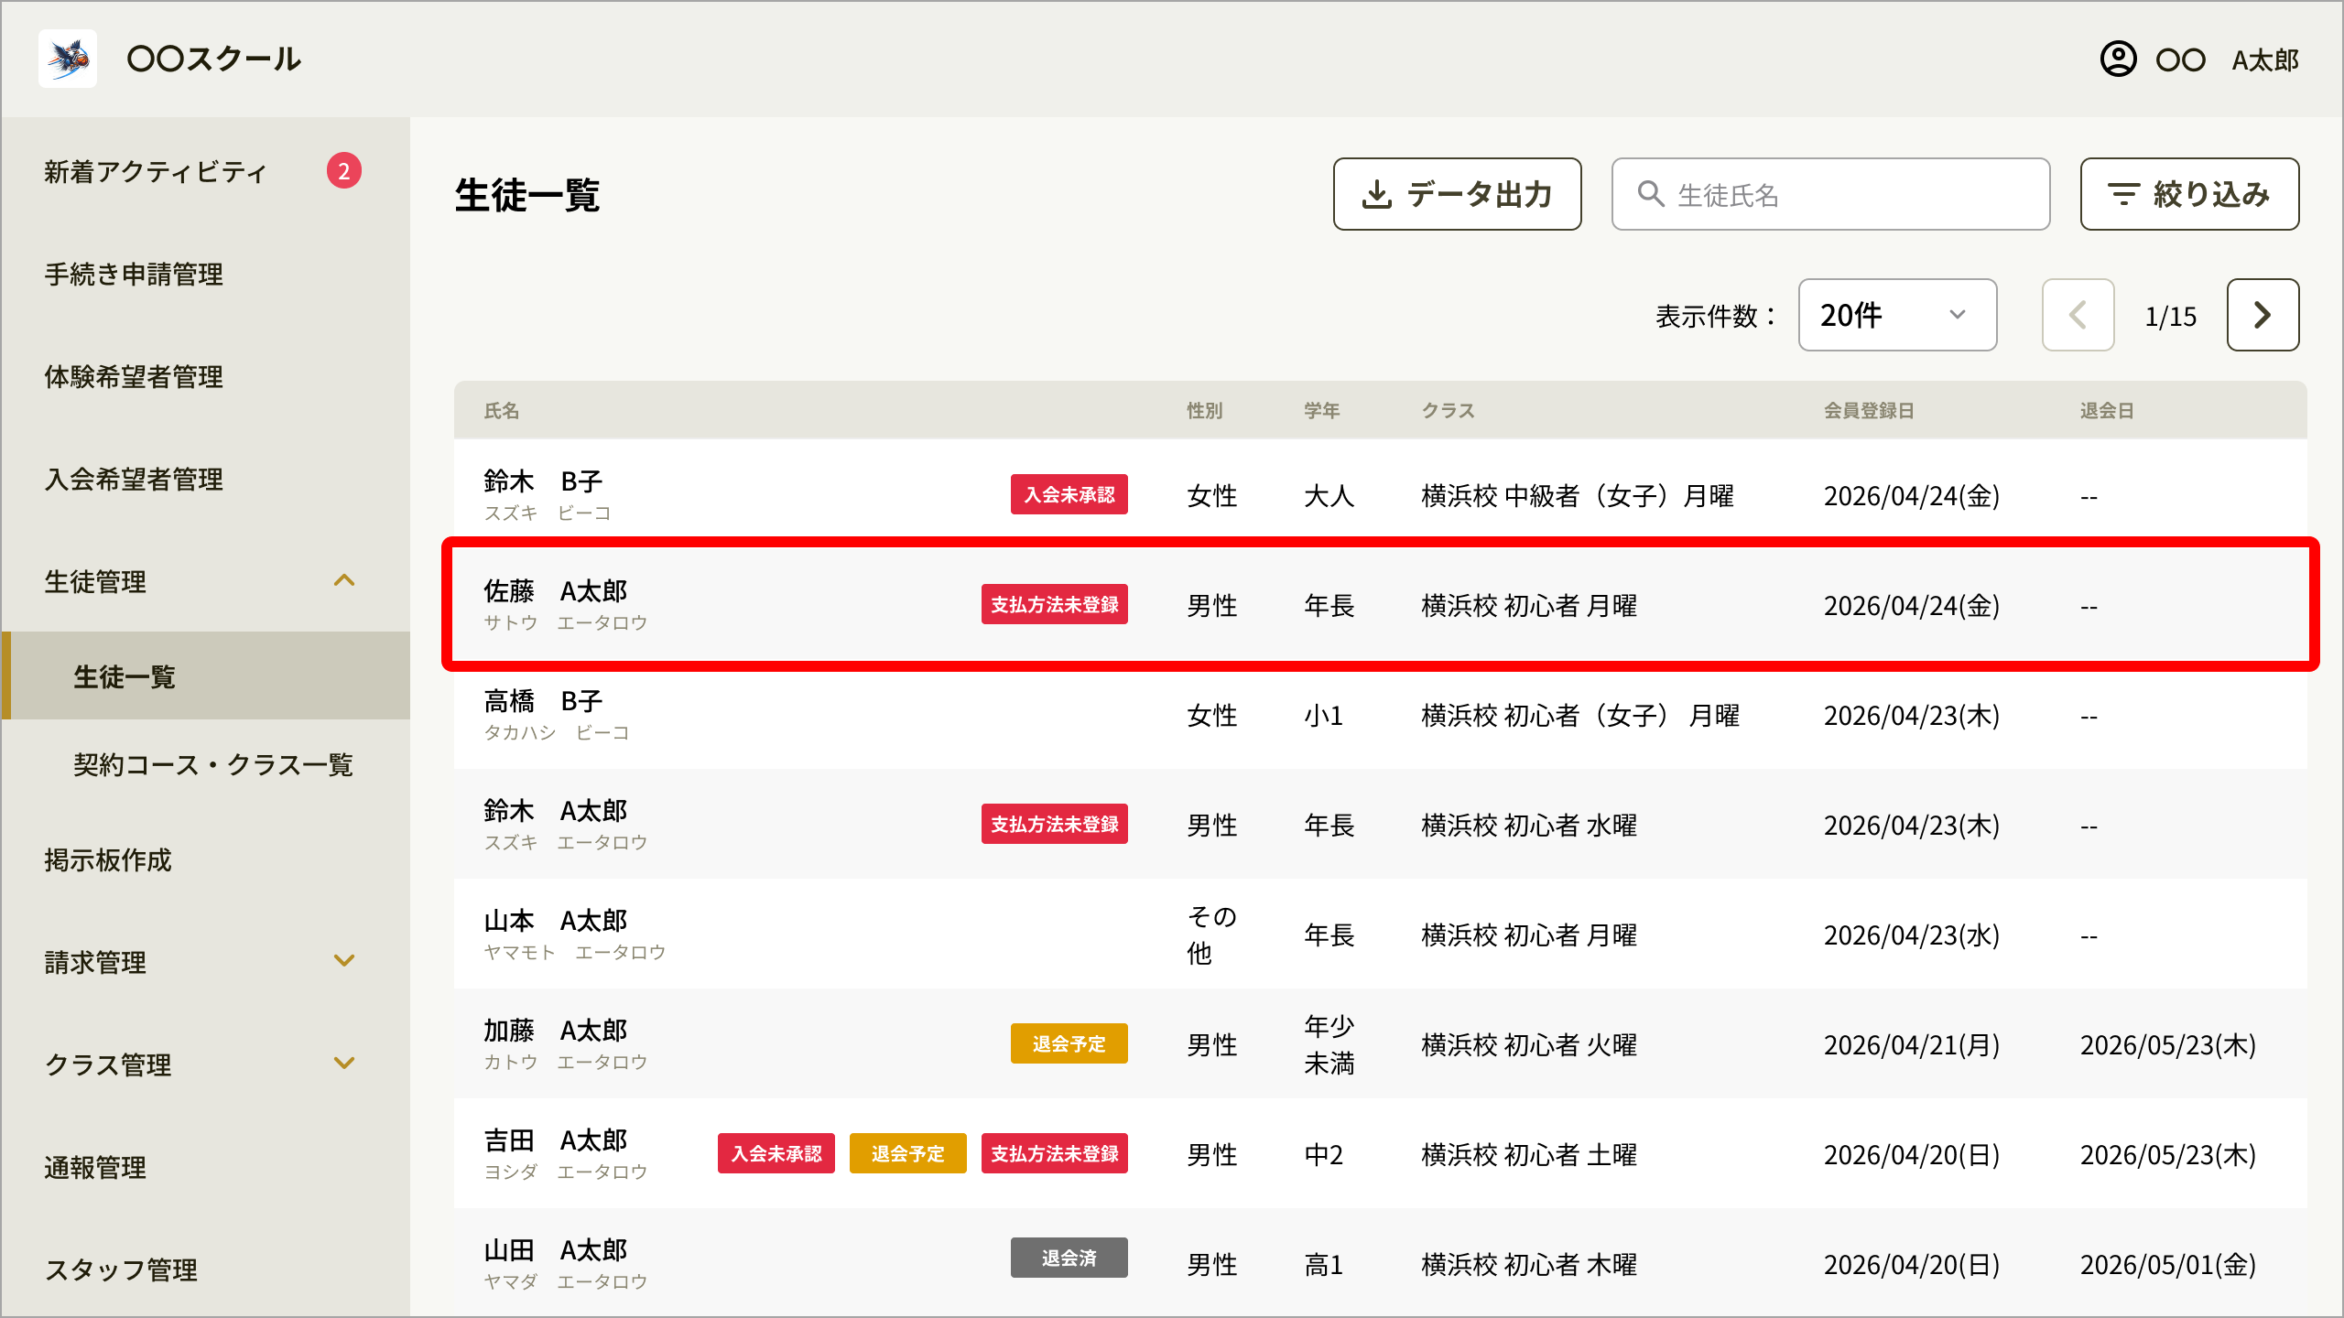This screenshot has width=2344, height=1318.
Task: Open the 表示件数 20件 dropdown
Action: 1897,315
